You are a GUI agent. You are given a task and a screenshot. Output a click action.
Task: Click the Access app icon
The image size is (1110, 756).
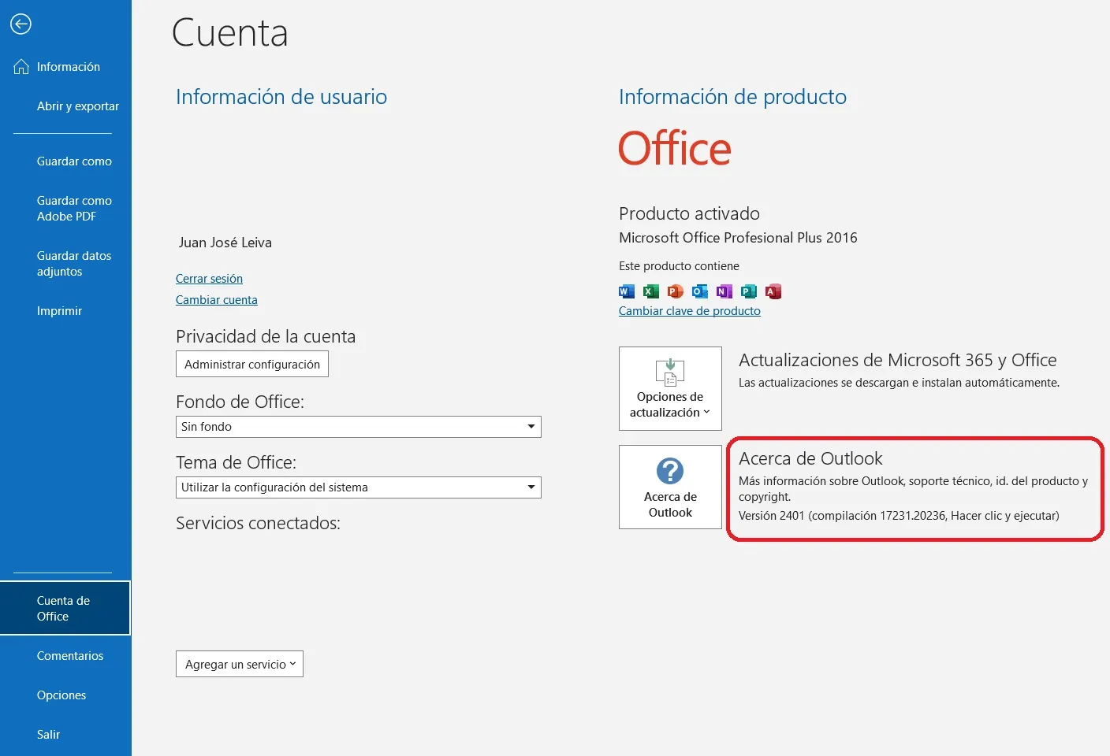point(773,291)
